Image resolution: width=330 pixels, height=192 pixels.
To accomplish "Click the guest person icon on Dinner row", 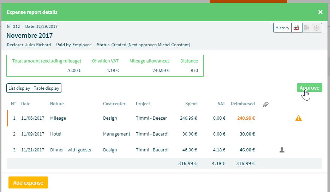I will 282,150.
